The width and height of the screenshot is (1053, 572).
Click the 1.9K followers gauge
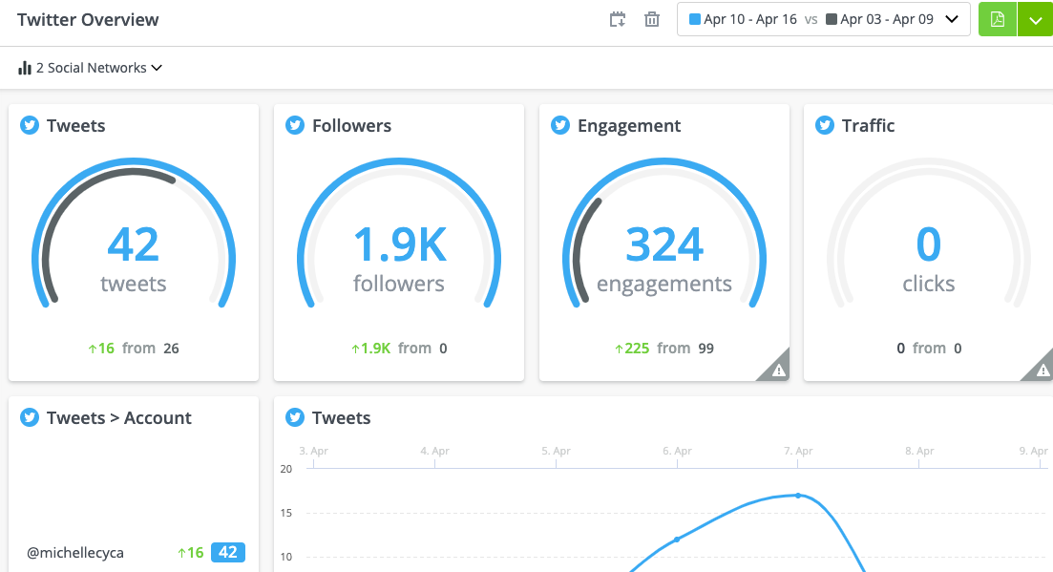(399, 245)
